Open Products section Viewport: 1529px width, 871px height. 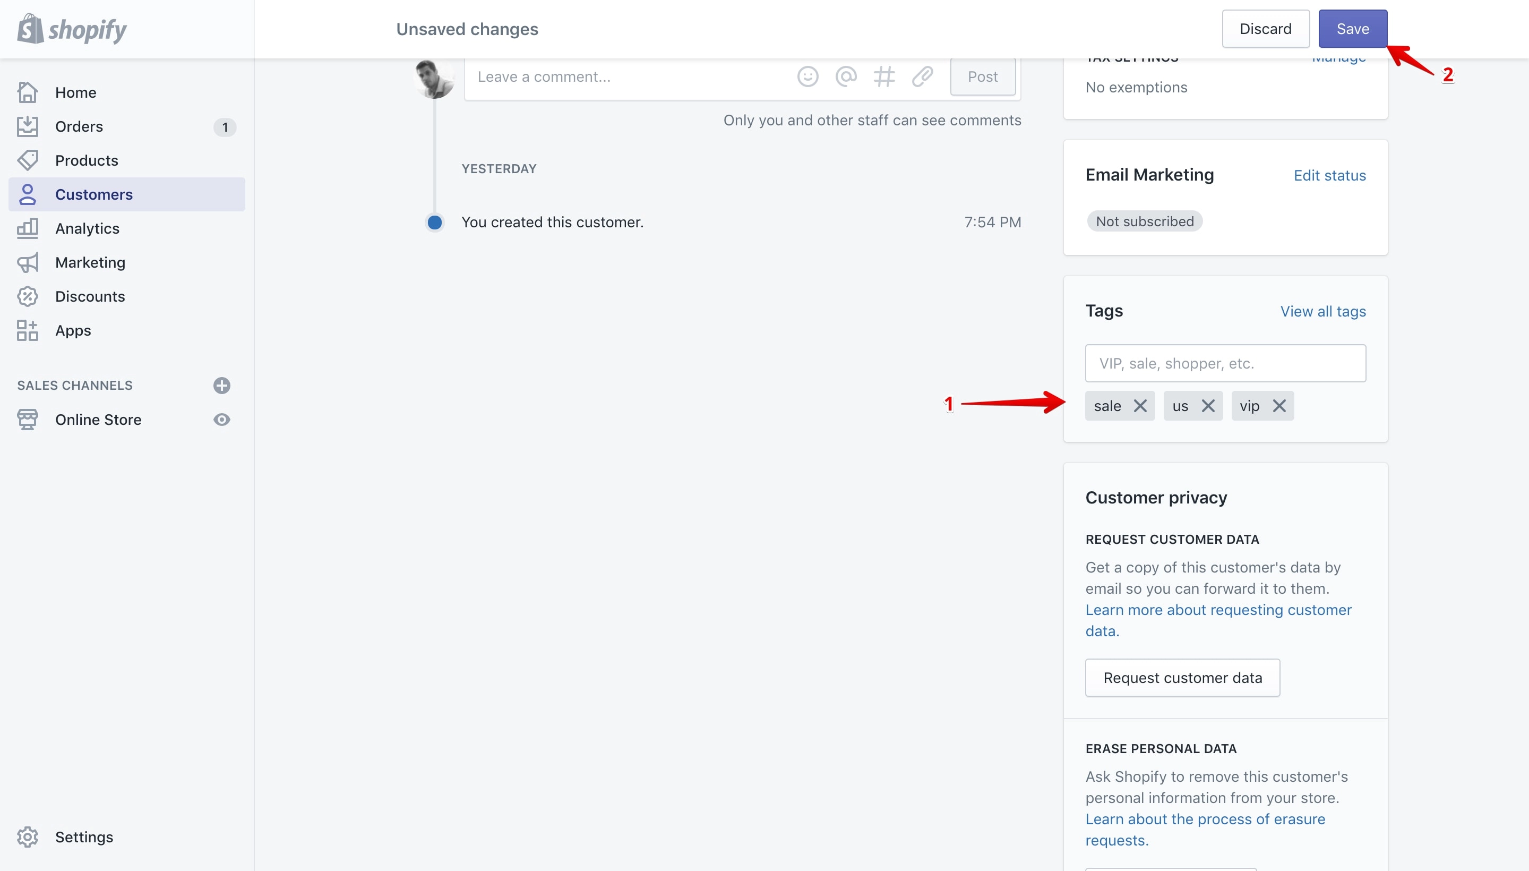coord(87,160)
